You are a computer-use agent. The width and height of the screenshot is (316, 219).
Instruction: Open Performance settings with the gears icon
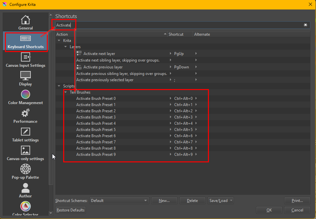[26, 116]
